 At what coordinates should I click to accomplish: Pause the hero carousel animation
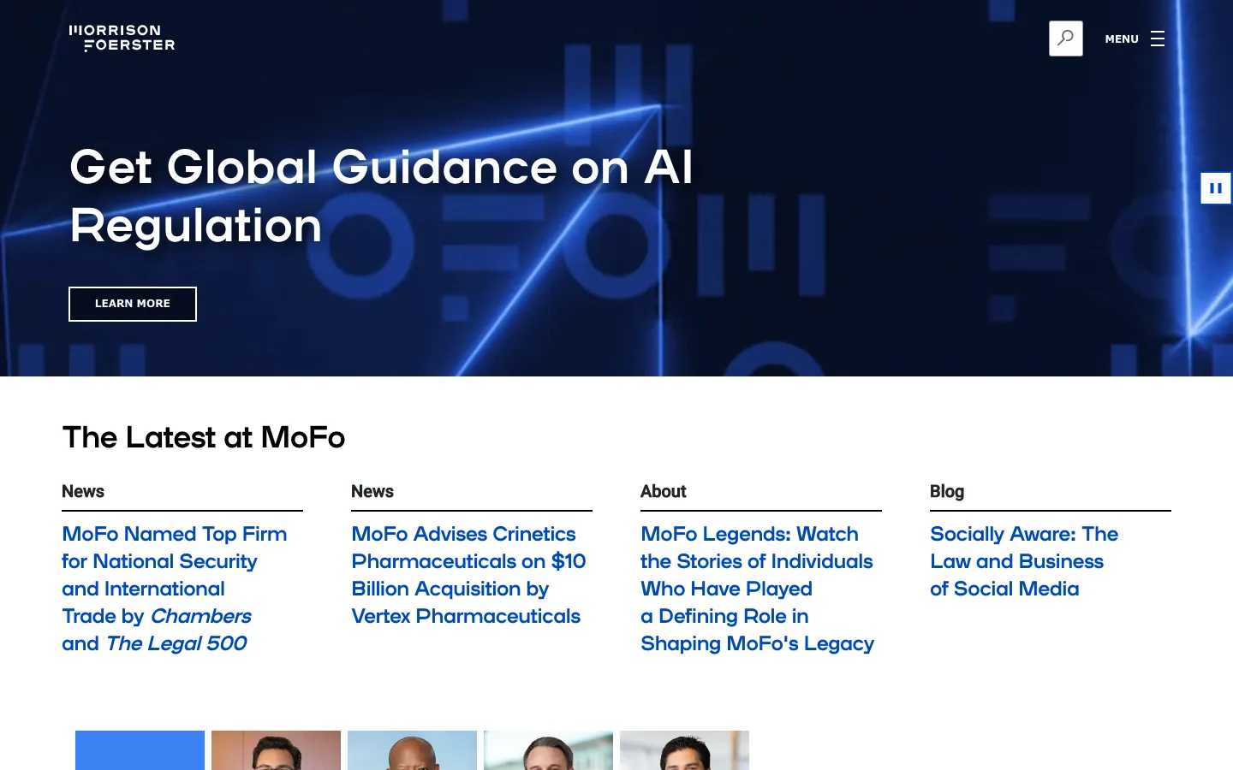tap(1216, 188)
